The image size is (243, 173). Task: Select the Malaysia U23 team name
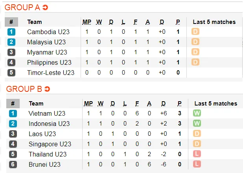(x=46, y=42)
